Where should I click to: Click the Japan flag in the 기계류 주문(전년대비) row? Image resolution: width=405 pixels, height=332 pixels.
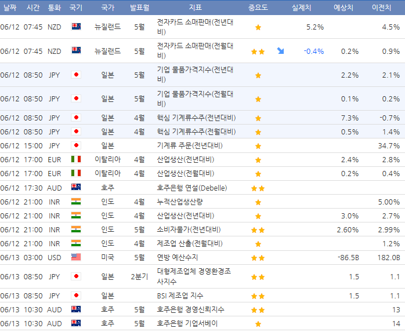click(76, 145)
